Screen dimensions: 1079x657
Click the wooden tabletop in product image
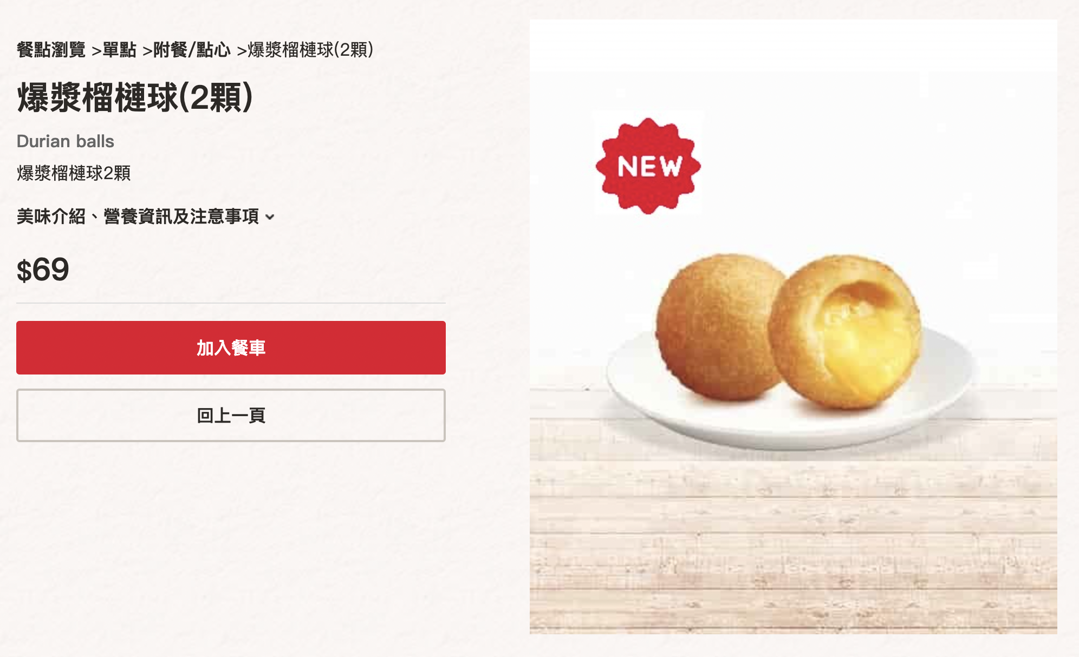(793, 541)
